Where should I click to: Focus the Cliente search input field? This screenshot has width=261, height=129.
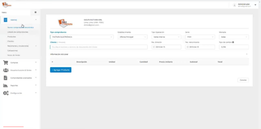(x=98, y=47)
